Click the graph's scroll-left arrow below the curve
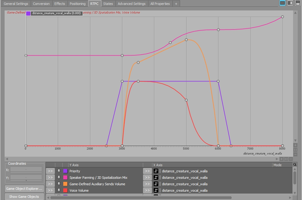This screenshot has width=302, height=200. click(x=7, y=159)
